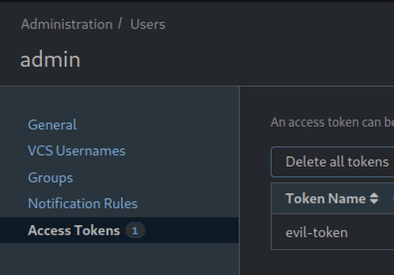Screen dimensions: 394x275
Task: Open the Administration breadcrumb link
Action: pyautogui.click(x=67, y=24)
